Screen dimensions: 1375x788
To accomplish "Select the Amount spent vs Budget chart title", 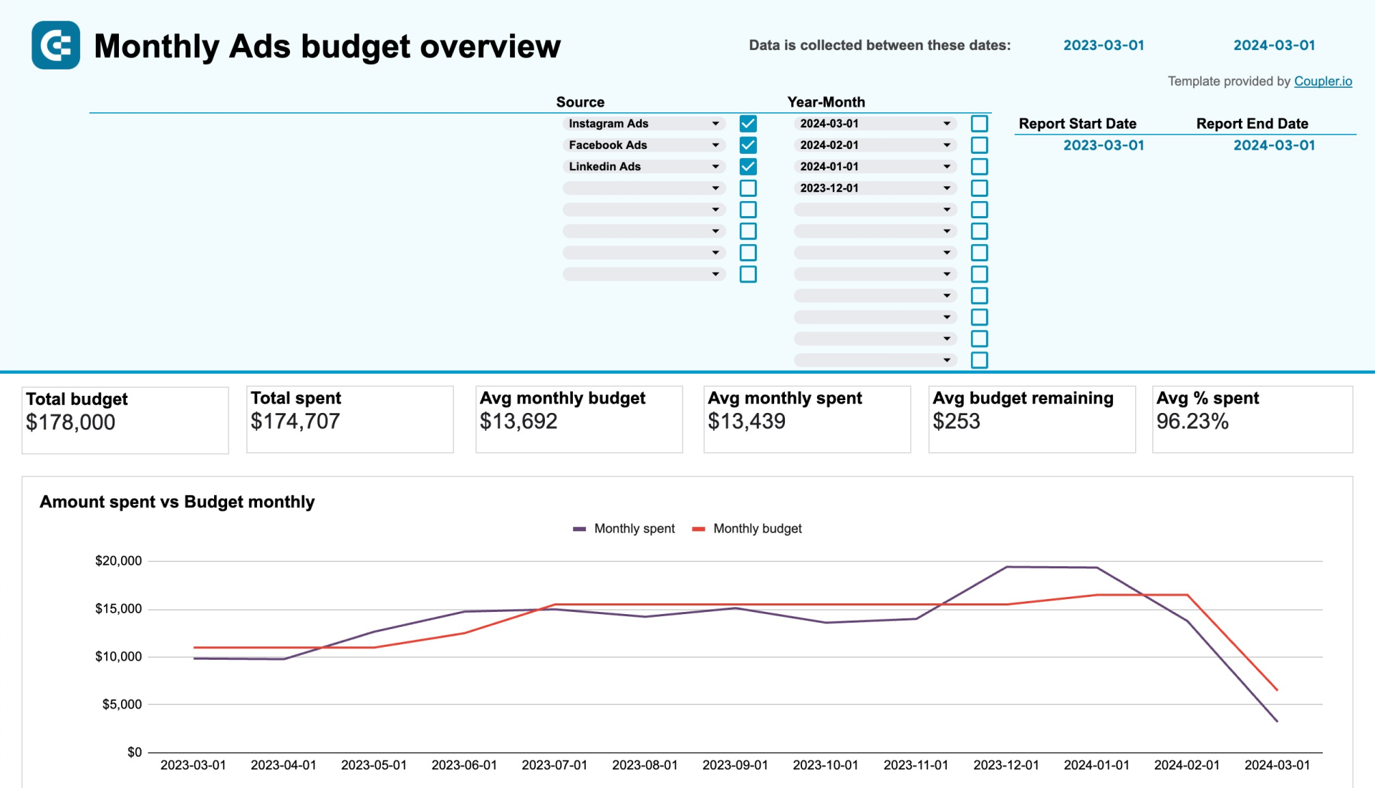I will [x=177, y=502].
